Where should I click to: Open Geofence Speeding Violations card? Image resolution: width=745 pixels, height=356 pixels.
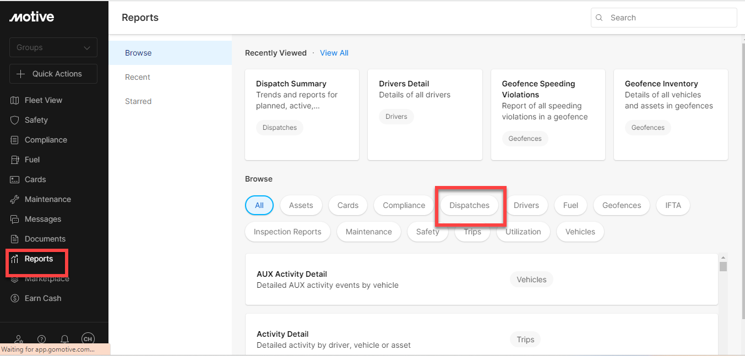[x=548, y=114]
